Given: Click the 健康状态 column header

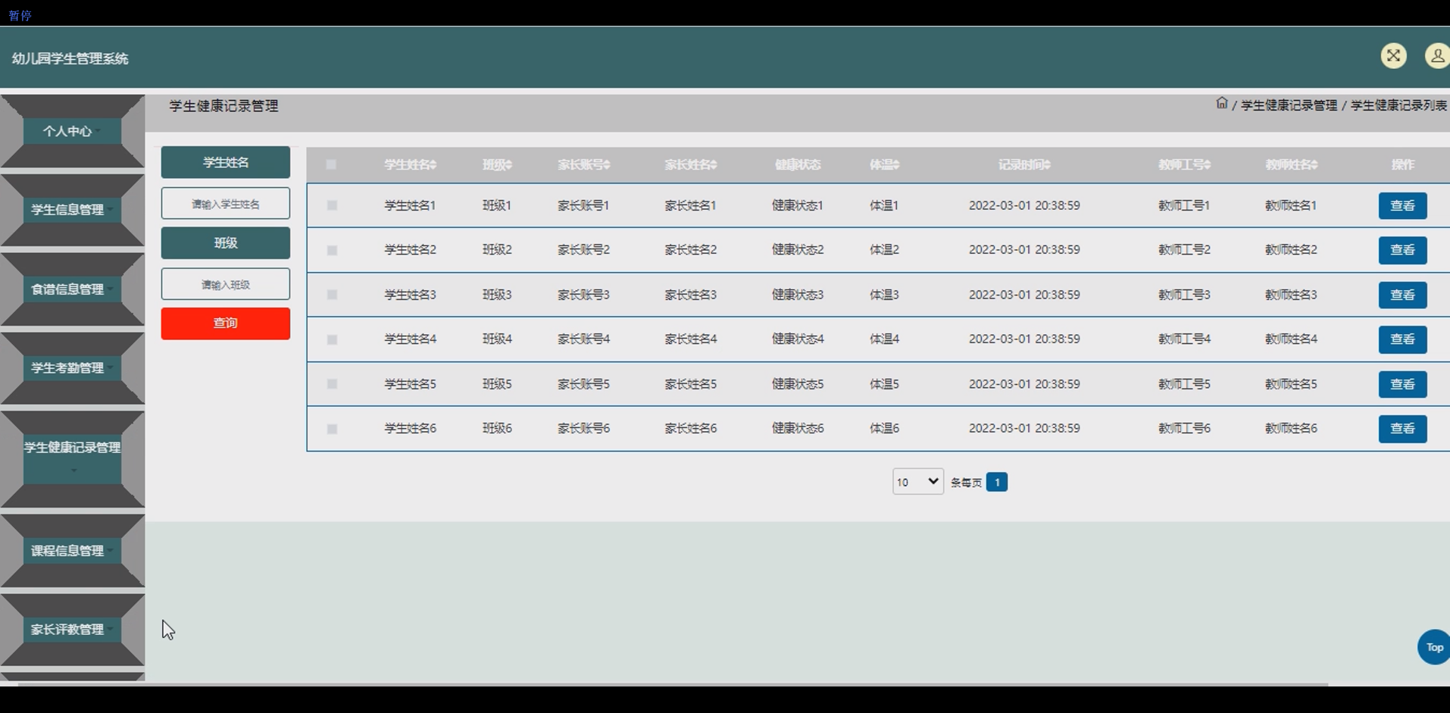Looking at the screenshot, I should pyautogui.click(x=797, y=165).
